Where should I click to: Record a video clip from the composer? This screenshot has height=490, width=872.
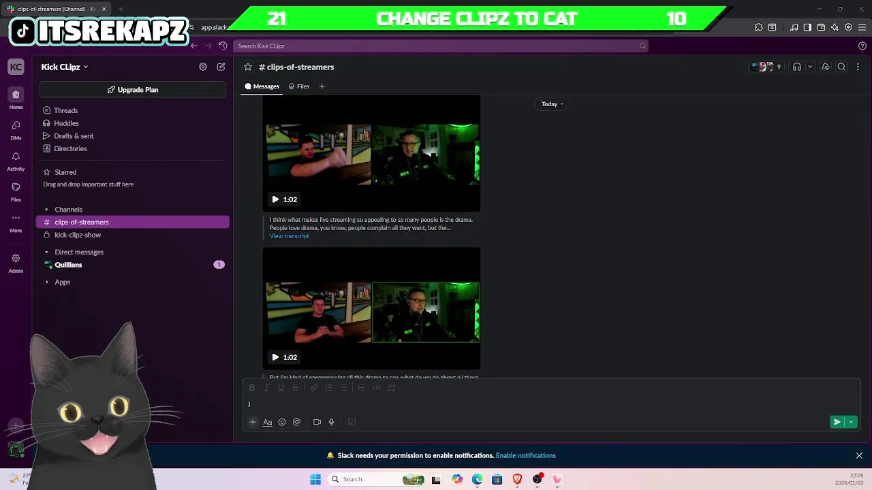click(317, 422)
